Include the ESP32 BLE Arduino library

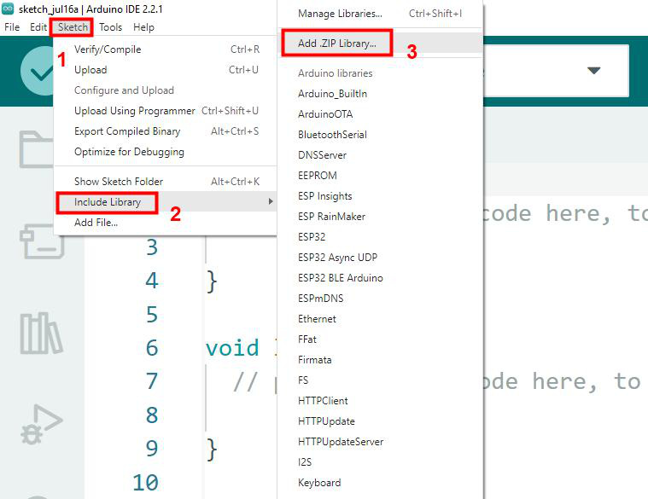pyautogui.click(x=380, y=278)
